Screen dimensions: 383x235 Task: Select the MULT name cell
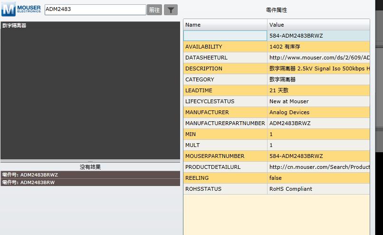coord(225,145)
